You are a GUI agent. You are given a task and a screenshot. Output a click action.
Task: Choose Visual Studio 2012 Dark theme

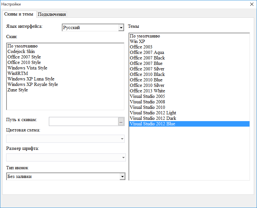point(153,118)
